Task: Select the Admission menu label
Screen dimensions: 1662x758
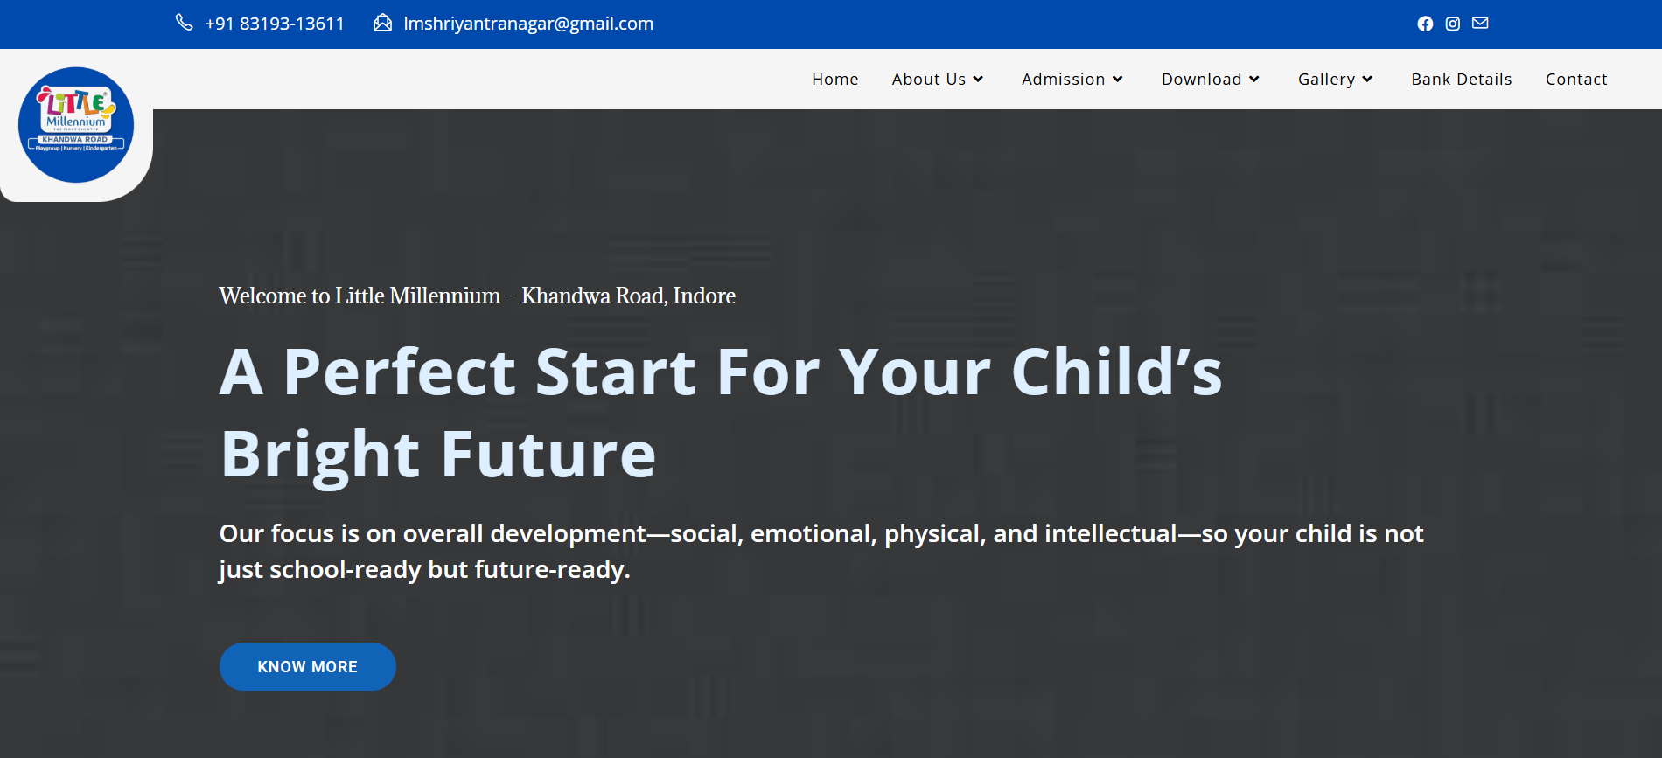Action: click(1063, 80)
